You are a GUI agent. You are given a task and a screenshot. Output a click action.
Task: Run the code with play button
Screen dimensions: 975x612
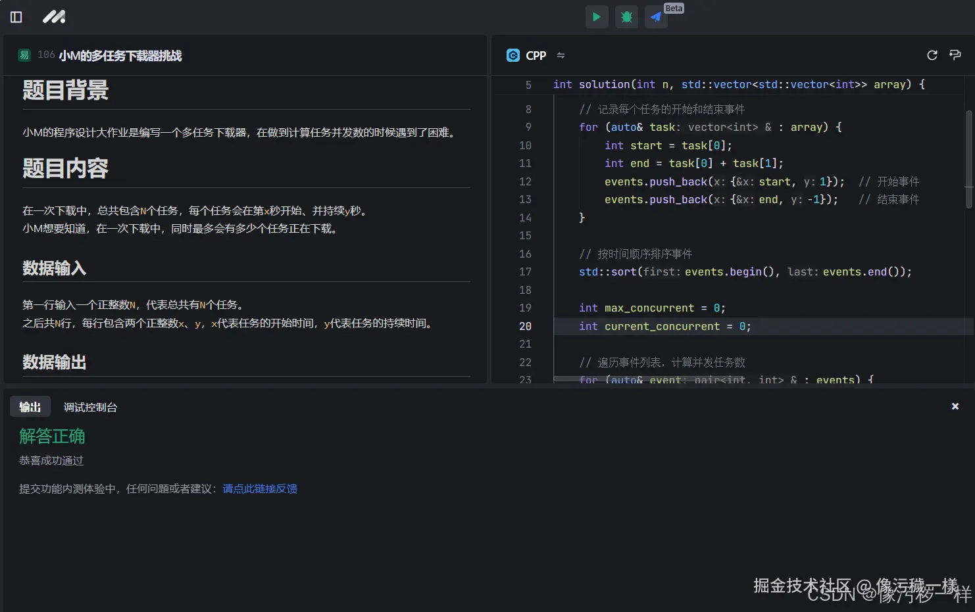click(597, 17)
